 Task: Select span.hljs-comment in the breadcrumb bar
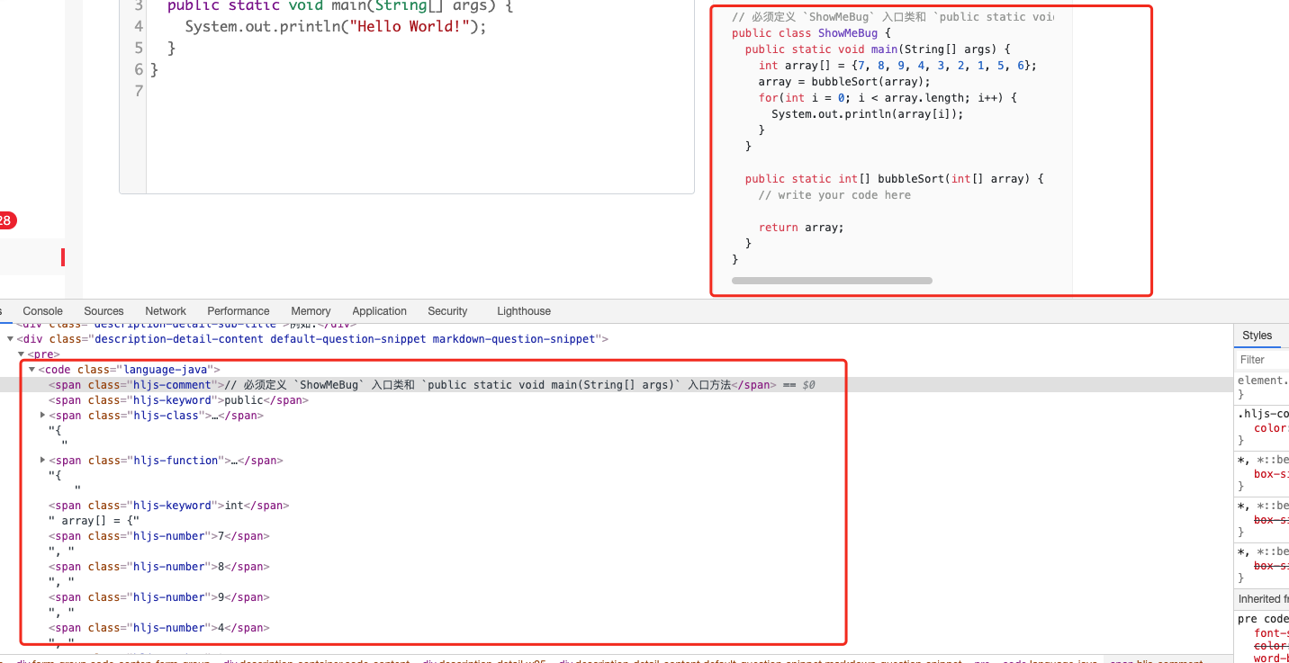(1157, 660)
